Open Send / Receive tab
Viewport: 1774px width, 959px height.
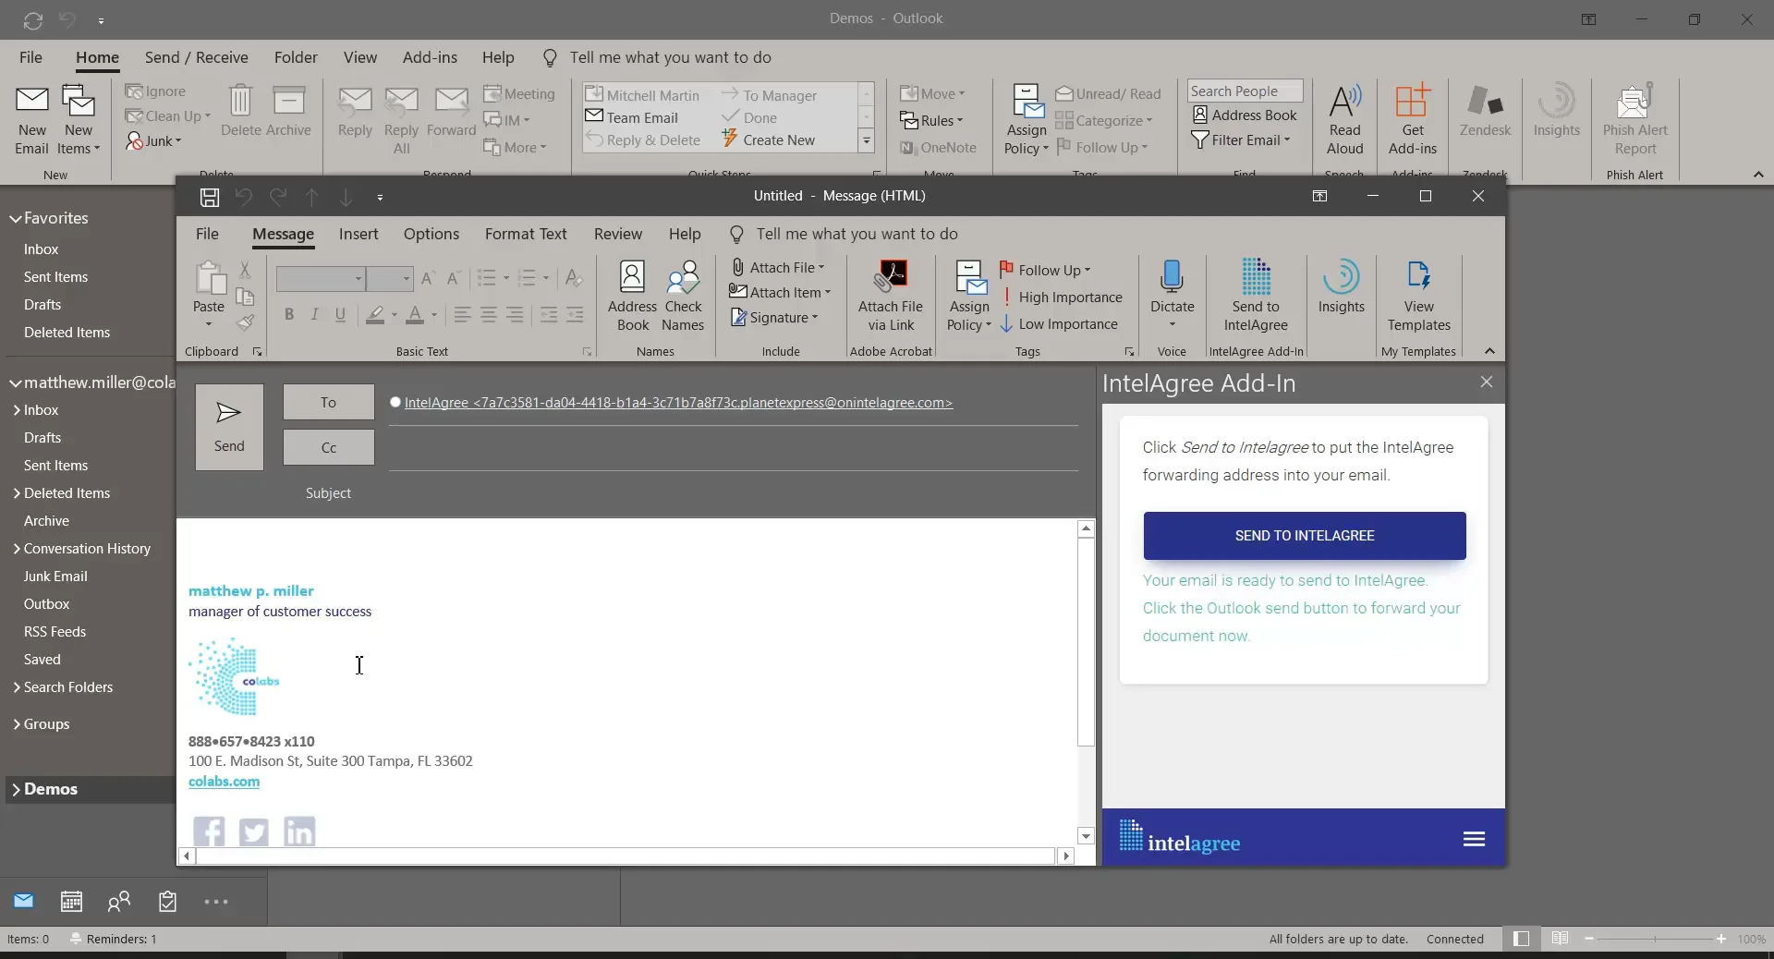[197, 57]
